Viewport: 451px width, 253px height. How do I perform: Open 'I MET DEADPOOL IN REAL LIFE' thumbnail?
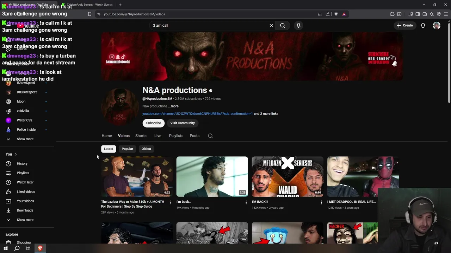point(363,176)
